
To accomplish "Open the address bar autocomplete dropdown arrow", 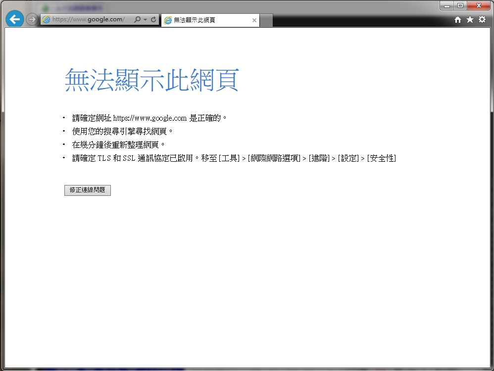I will pos(145,19).
